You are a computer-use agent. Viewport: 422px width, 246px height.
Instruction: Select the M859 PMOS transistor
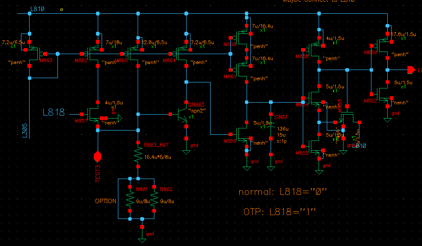pos(382,46)
